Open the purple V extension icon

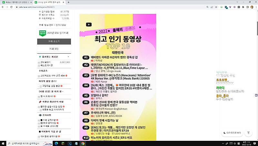pos(230,7)
